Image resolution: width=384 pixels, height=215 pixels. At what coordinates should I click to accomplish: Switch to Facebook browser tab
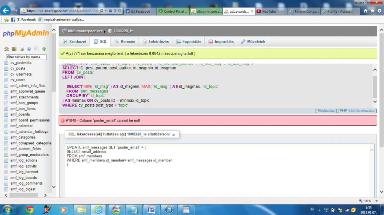pyautogui.click(x=140, y=11)
